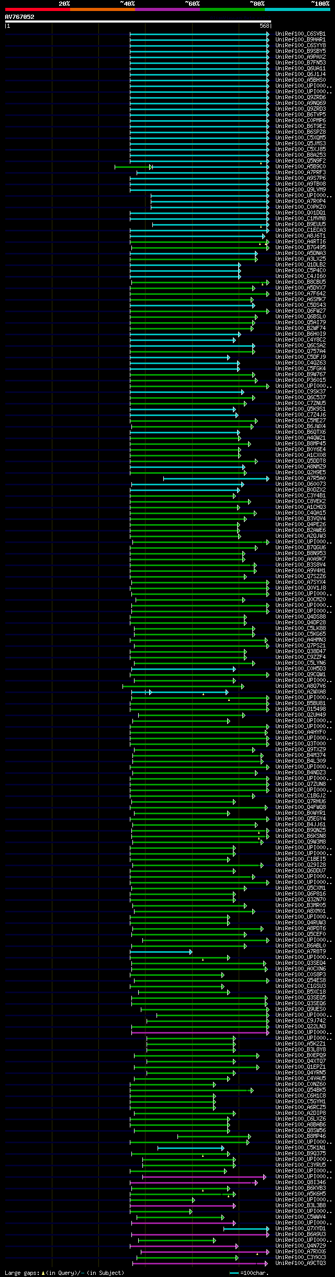Select the UniRef100_B6SPZ8 label
This screenshot has width=335, height=1277.
click(x=300, y=132)
